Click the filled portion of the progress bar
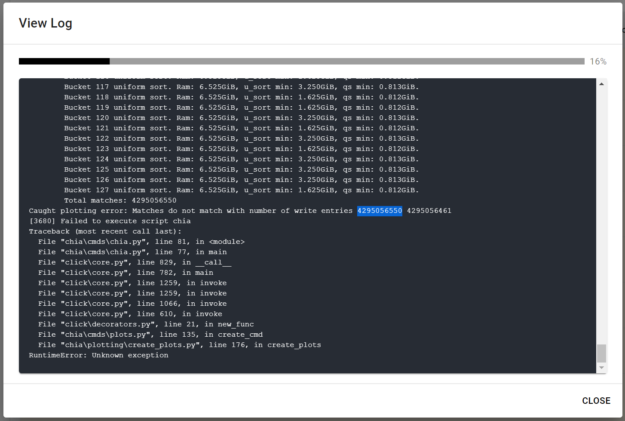 pos(64,61)
